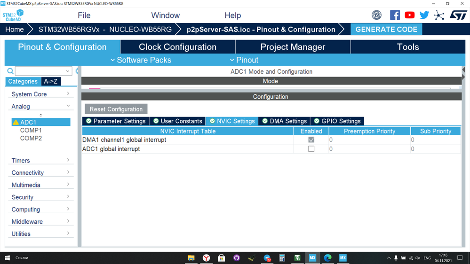Click STM32WB55RGVx NUCLEO-WB55RG breadcrumb
The height and width of the screenshot is (264, 470).
[x=105, y=29]
